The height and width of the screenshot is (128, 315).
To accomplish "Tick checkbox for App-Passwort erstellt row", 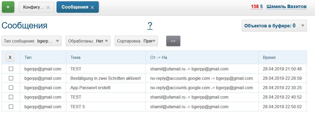I will [x=11, y=88].
